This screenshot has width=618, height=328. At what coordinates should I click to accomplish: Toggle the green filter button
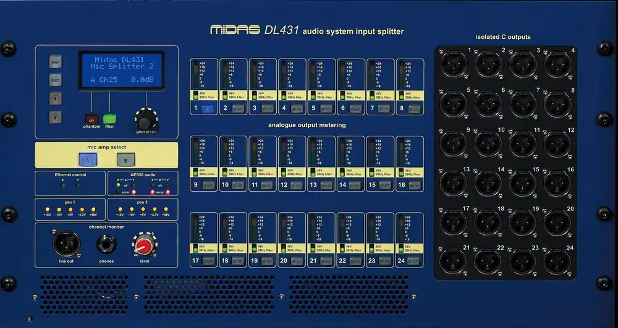point(109,119)
